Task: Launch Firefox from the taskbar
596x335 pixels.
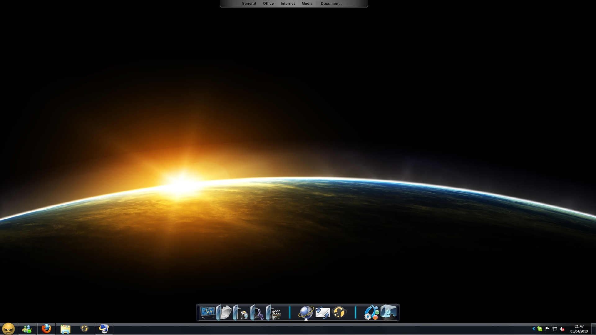Action: tap(46, 328)
